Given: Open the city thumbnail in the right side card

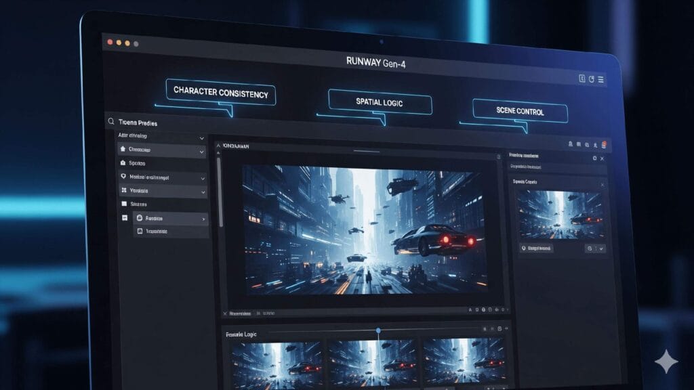Looking at the screenshot, I should tap(560, 215).
